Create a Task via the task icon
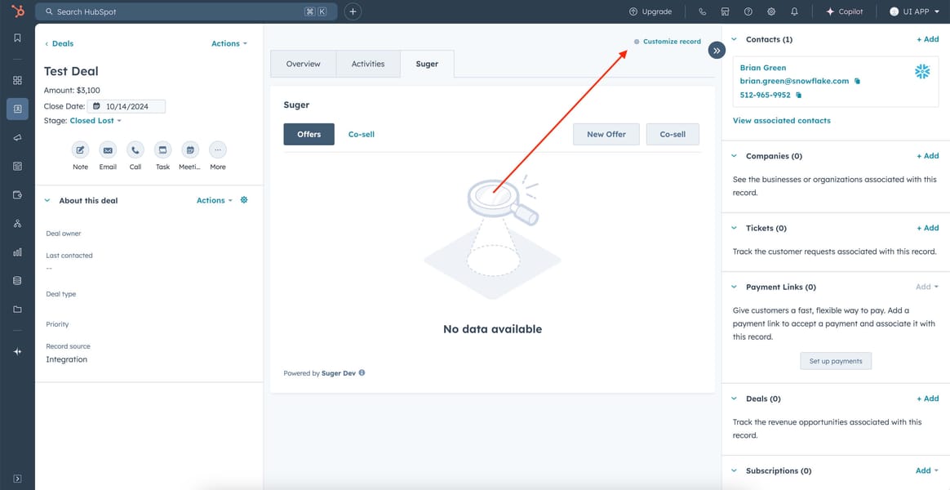This screenshot has width=950, height=490. coord(162,150)
